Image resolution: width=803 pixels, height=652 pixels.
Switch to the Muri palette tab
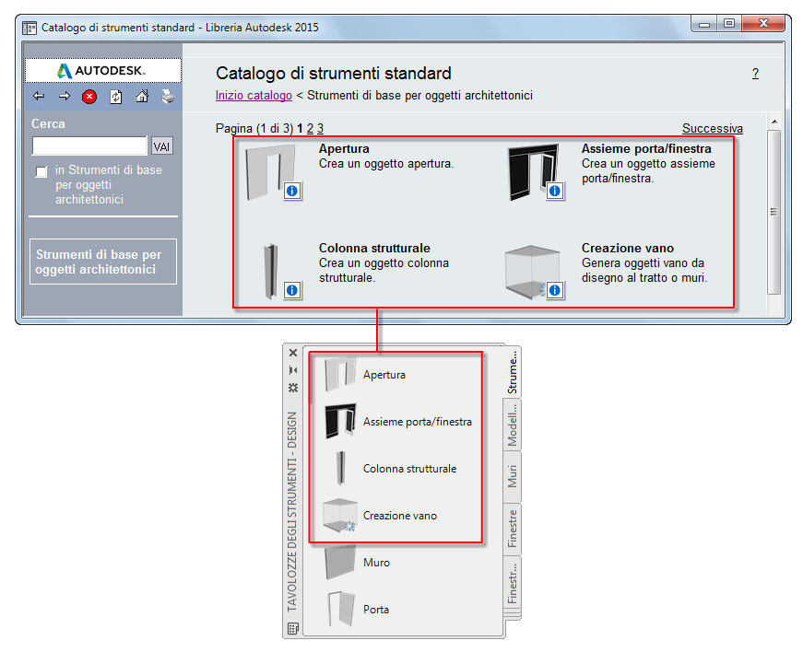pos(513,477)
